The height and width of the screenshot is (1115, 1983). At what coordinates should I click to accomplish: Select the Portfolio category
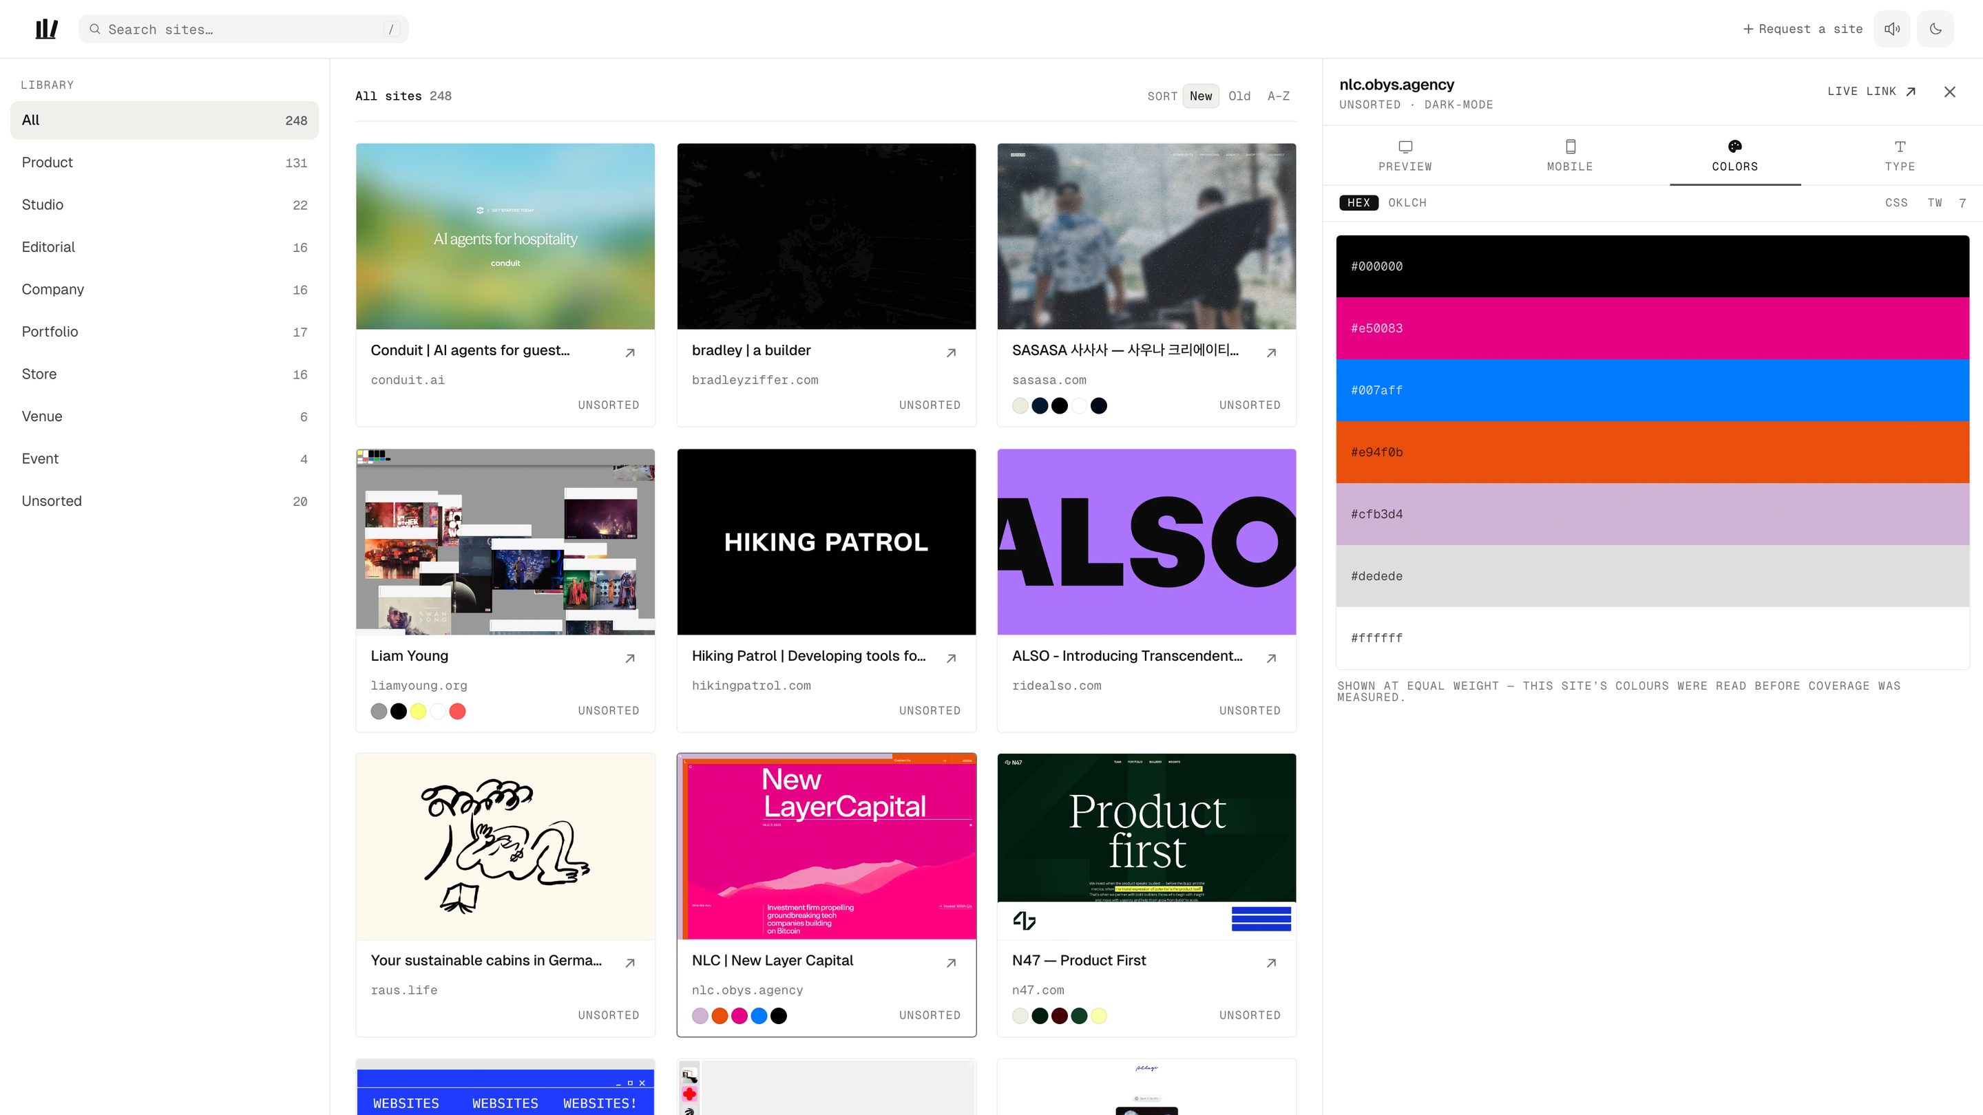click(164, 332)
